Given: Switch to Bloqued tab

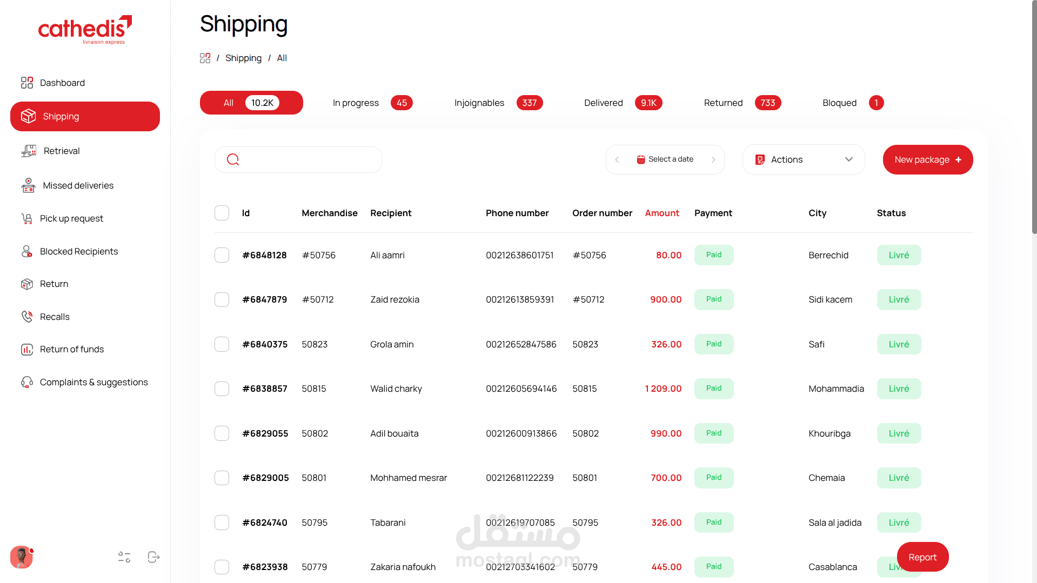Looking at the screenshot, I should point(853,103).
